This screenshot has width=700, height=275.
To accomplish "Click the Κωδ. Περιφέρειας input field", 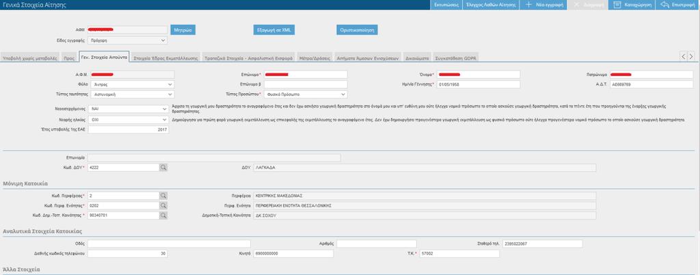I will [124, 196].
